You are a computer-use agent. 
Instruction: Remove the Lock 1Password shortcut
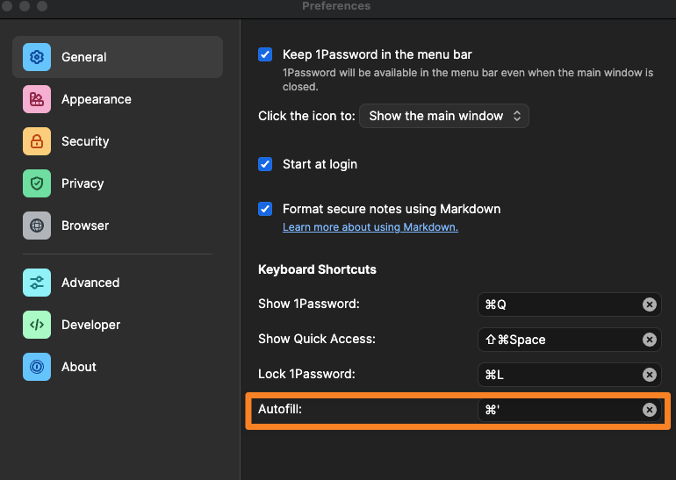pos(649,375)
